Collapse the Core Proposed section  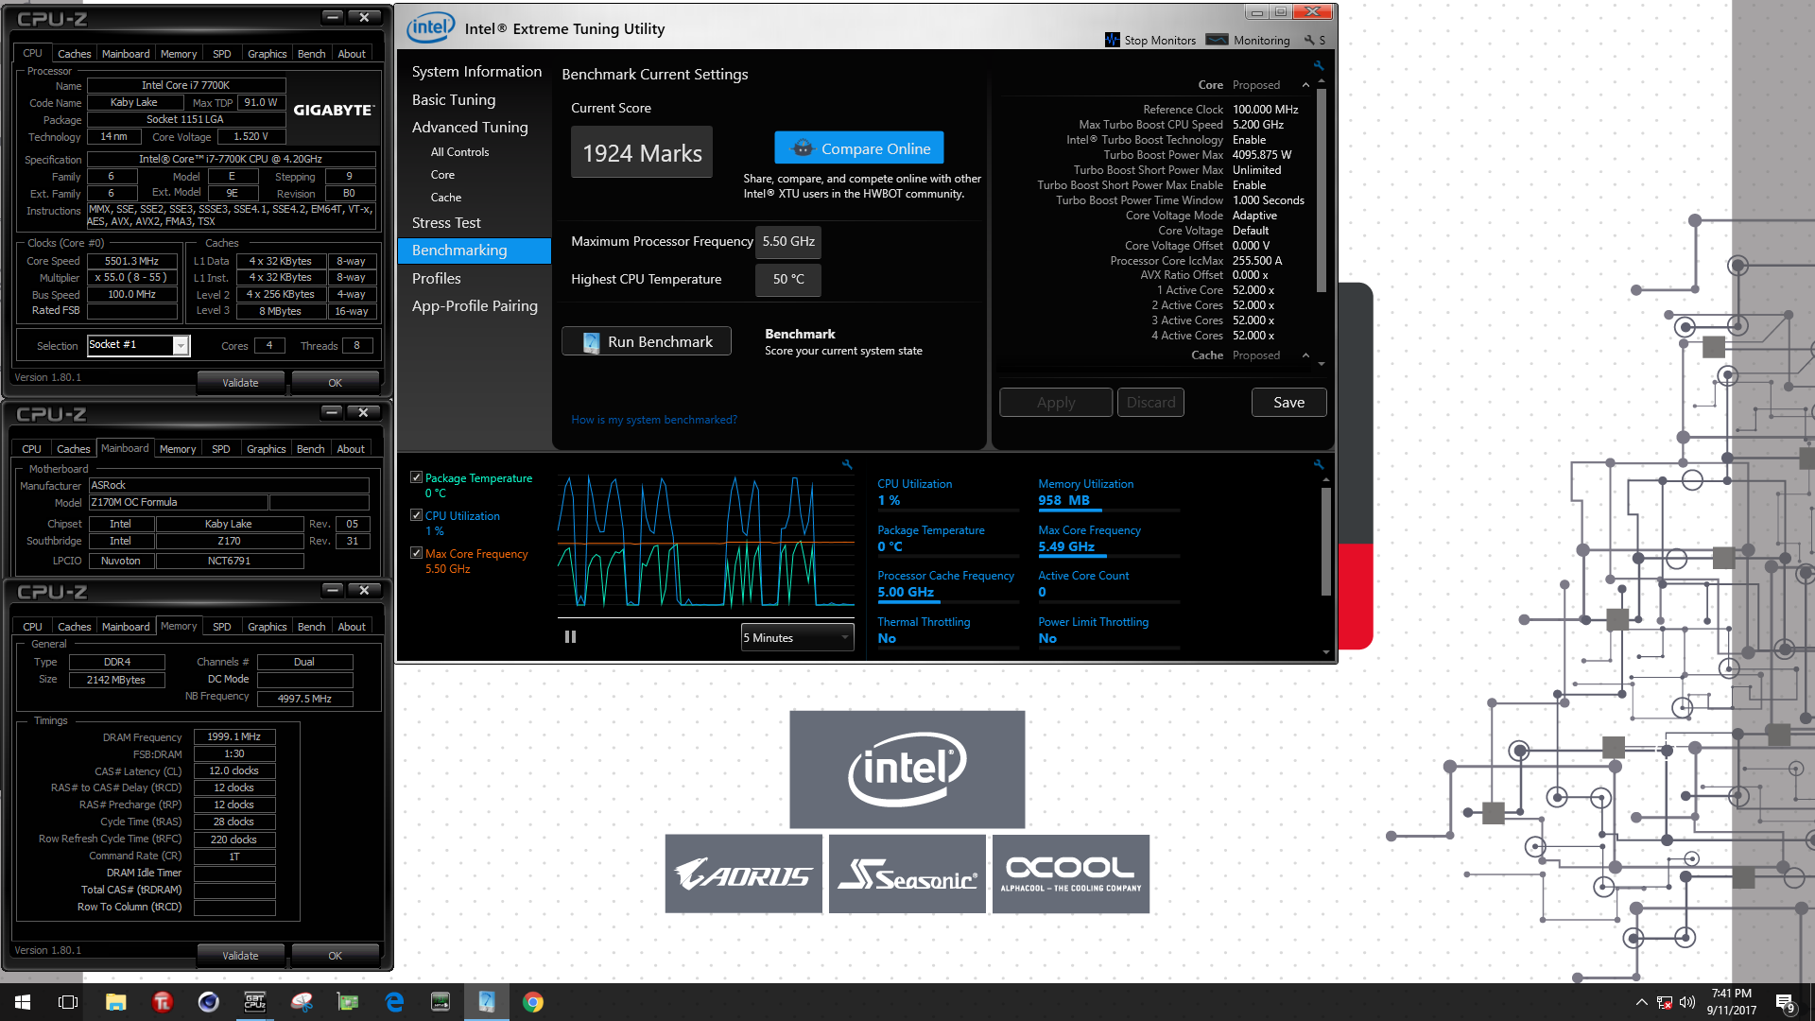[1305, 85]
